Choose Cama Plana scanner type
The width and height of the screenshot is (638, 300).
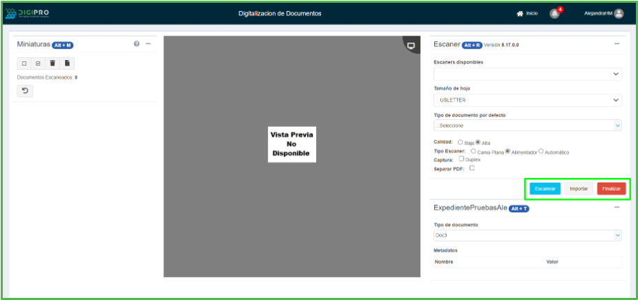(474, 151)
